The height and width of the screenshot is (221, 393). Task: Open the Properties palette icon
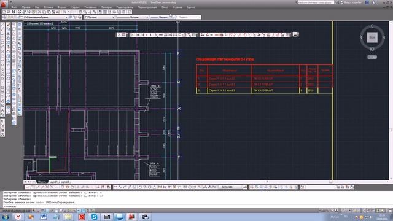click(100, 12)
